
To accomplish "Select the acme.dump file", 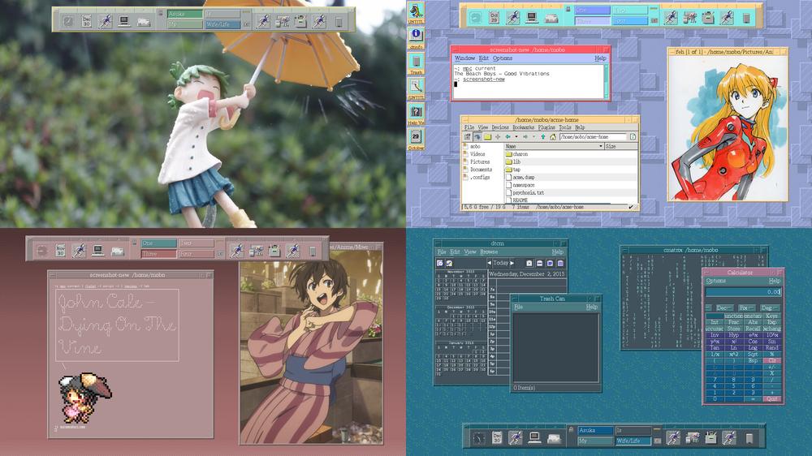I will (520, 177).
